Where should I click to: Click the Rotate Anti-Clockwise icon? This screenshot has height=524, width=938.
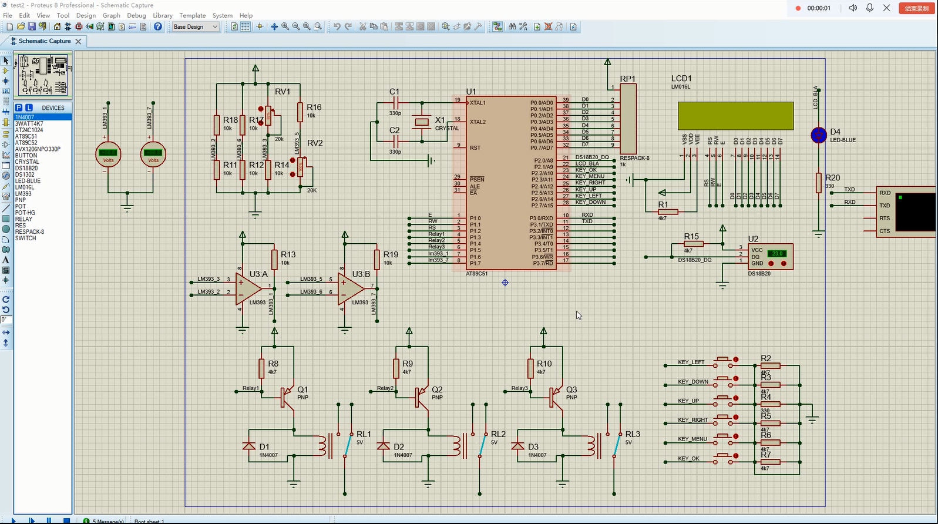pyautogui.click(x=6, y=310)
